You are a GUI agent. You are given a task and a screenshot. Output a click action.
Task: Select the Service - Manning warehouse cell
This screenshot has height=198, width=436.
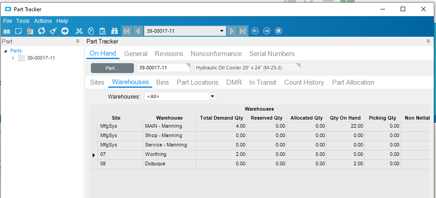(x=169, y=145)
